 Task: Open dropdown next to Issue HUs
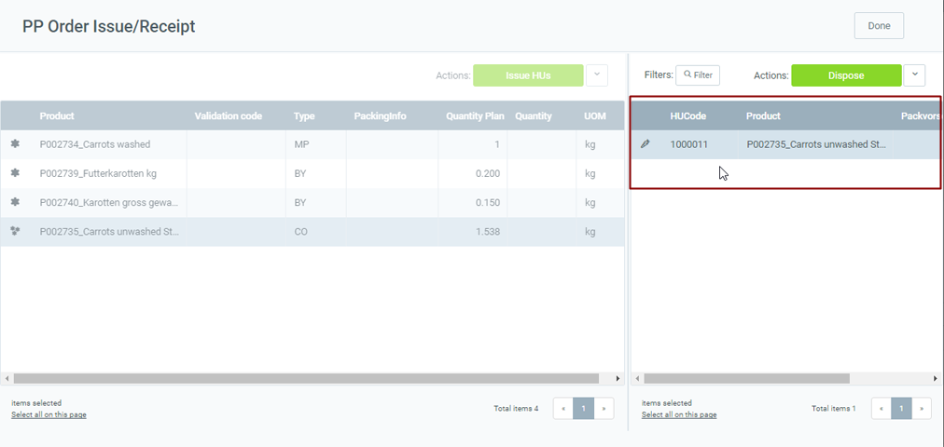(597, 75)
